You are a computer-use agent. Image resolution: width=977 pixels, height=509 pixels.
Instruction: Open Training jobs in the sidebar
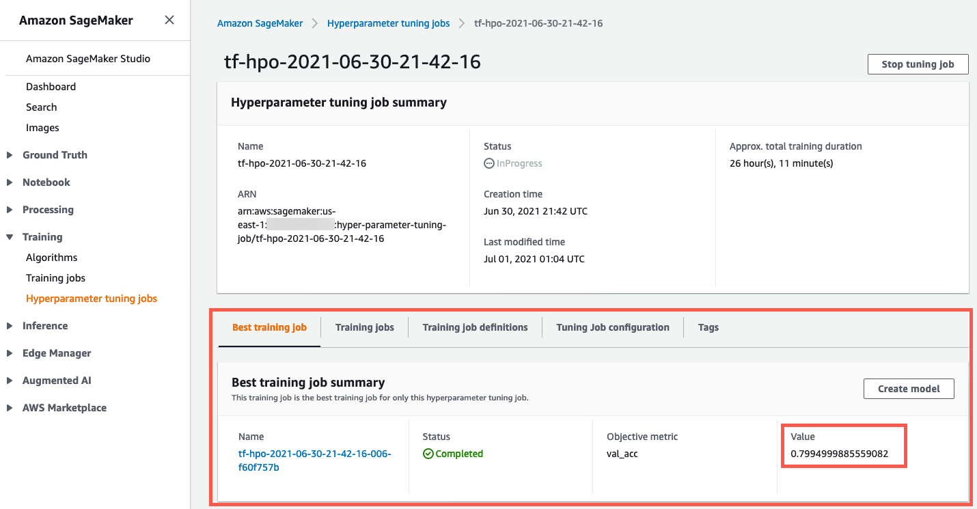click(x=55, y=278)
